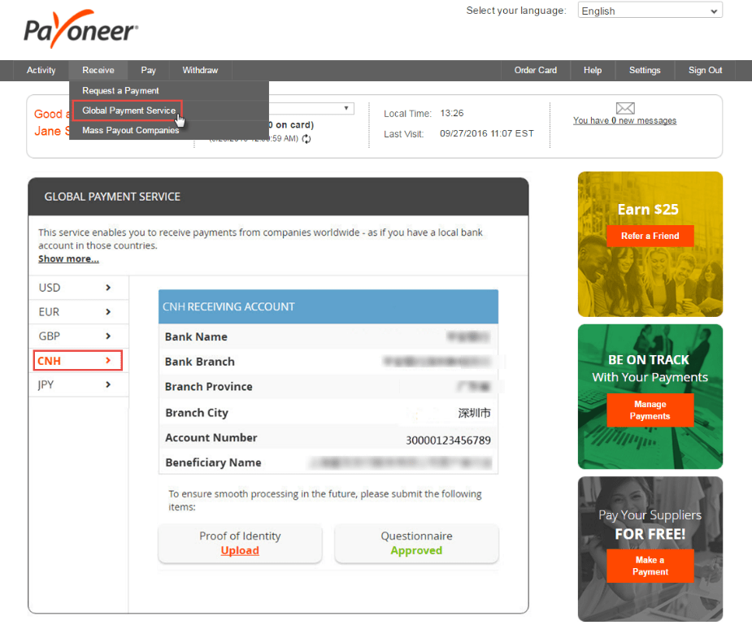Click the Payoneer logo
The height and width of the screenshot is (625, 752).
(x=77, y=30)
